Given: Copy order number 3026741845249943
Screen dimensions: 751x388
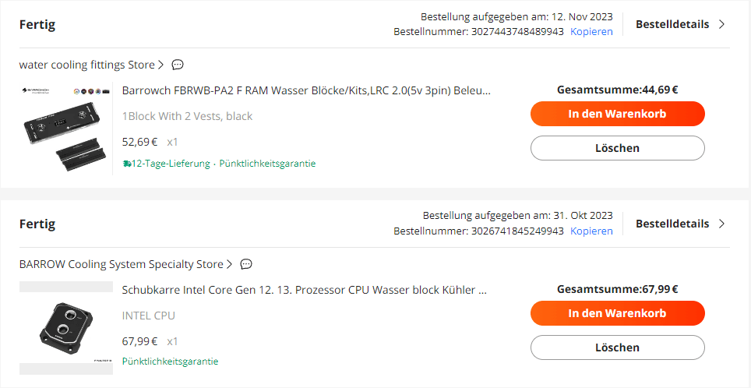Looking at the screenshot, I should tap(591, 231).
